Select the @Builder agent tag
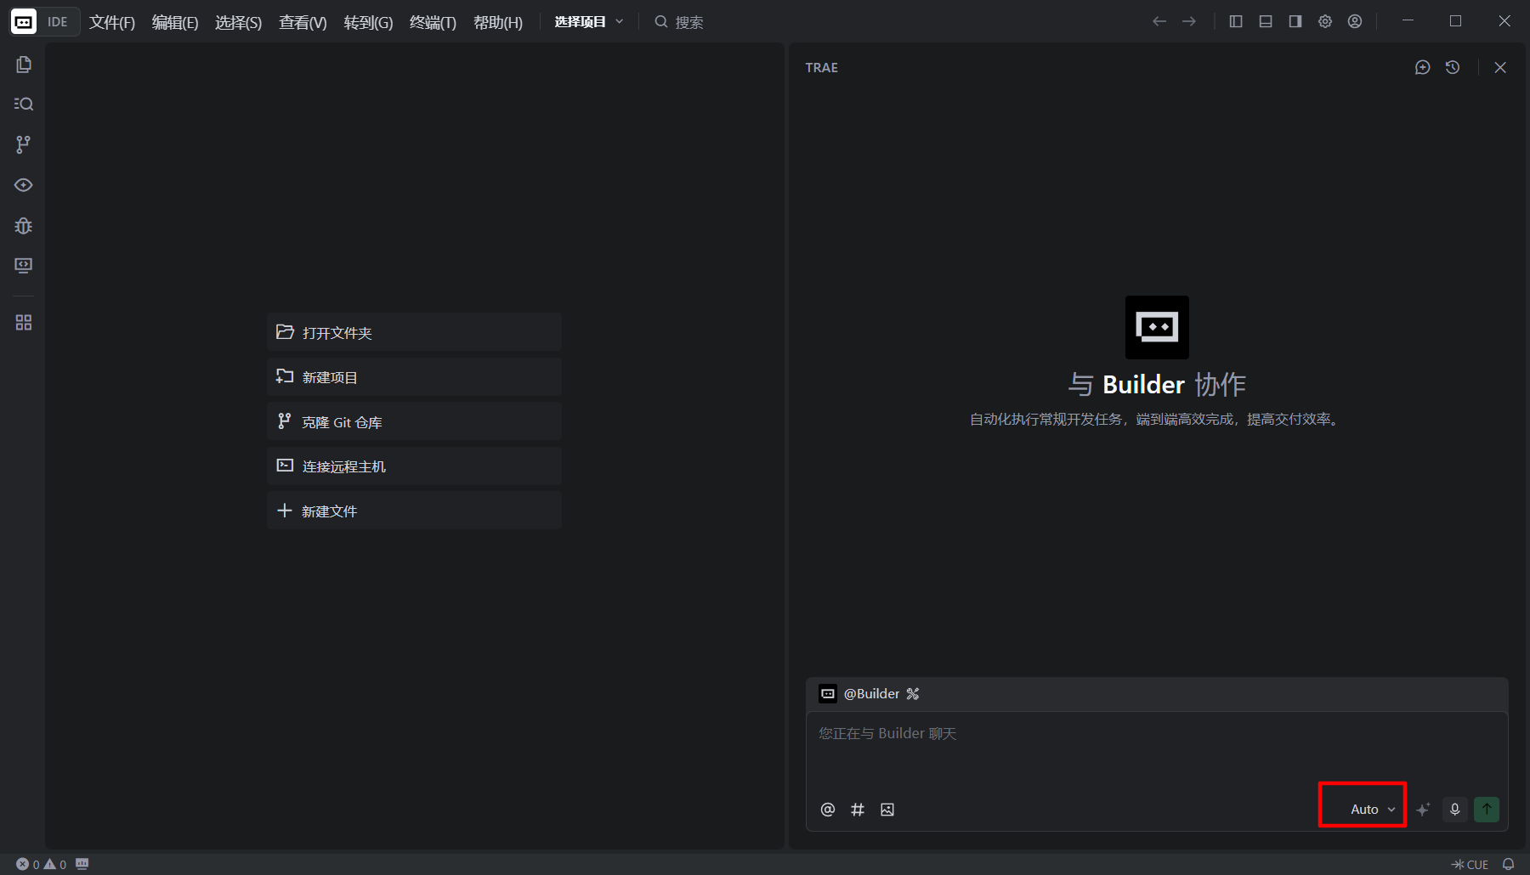 point(859,694)
